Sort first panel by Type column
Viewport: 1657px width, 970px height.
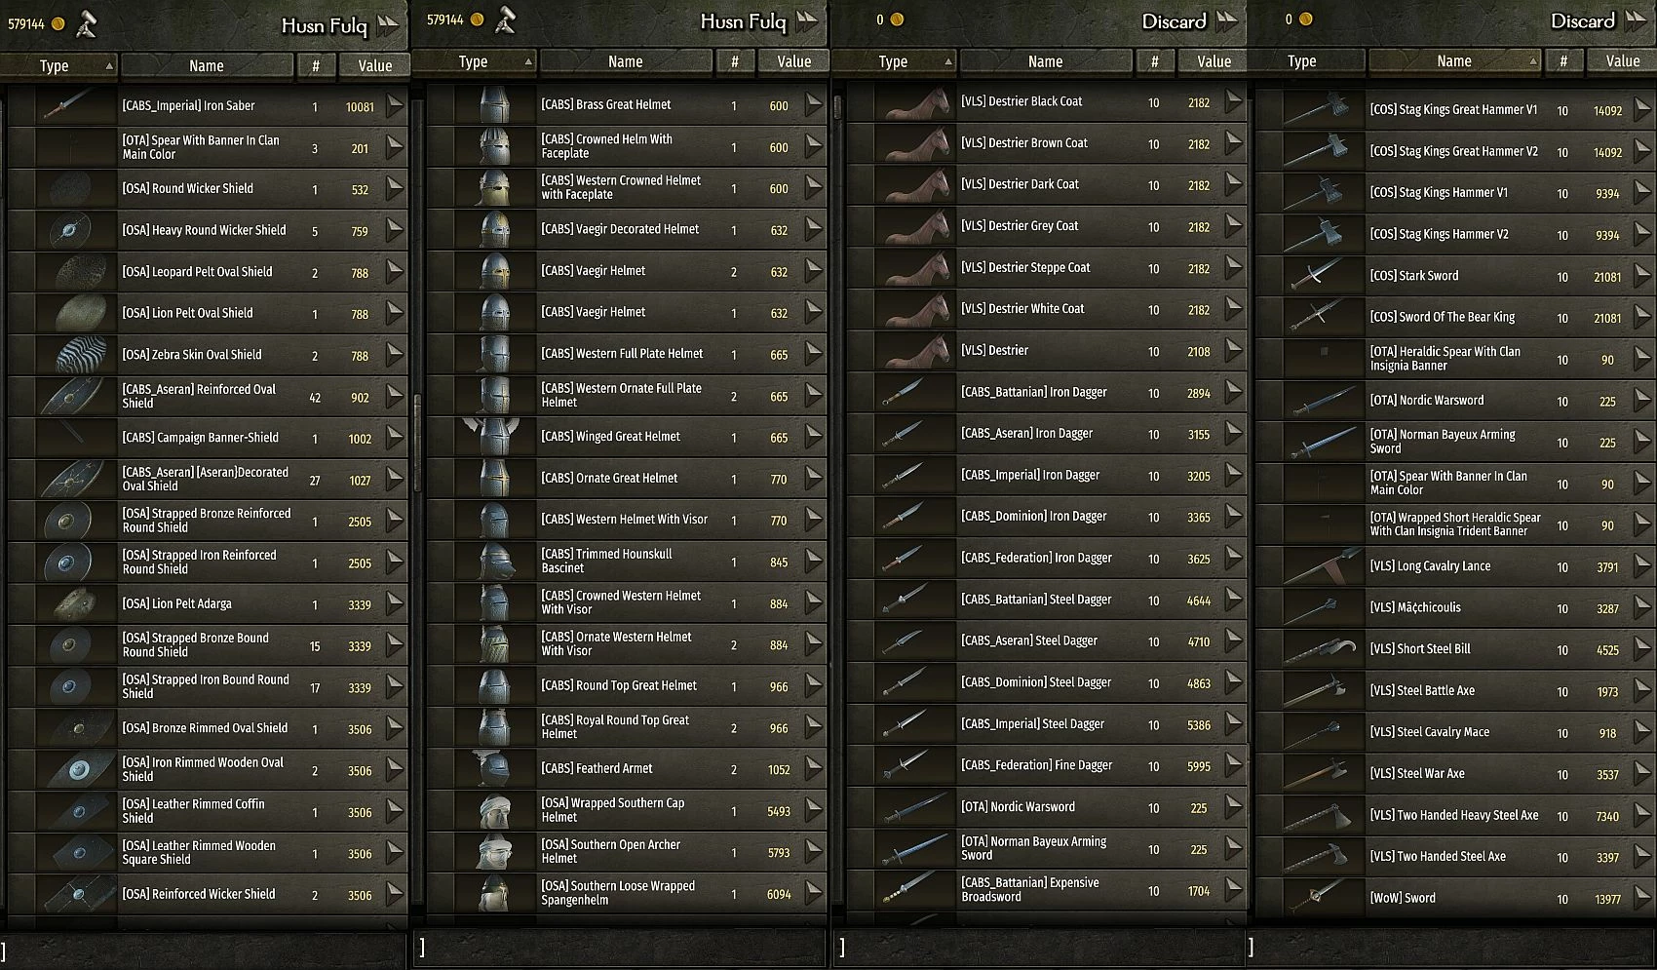[59, 65]
